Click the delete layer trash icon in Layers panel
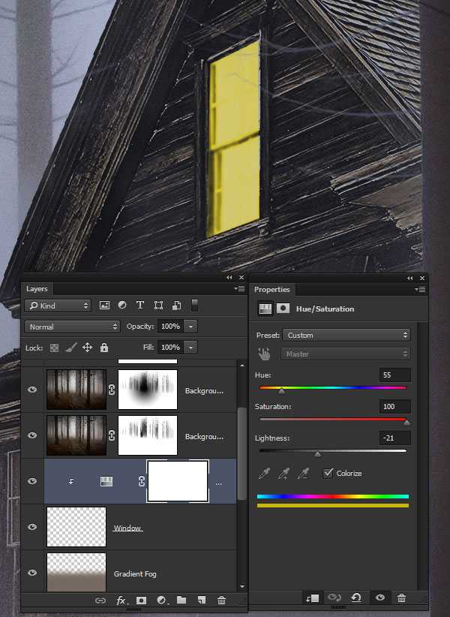The width and height of the screenshot is (450, 617). point(221,600)
